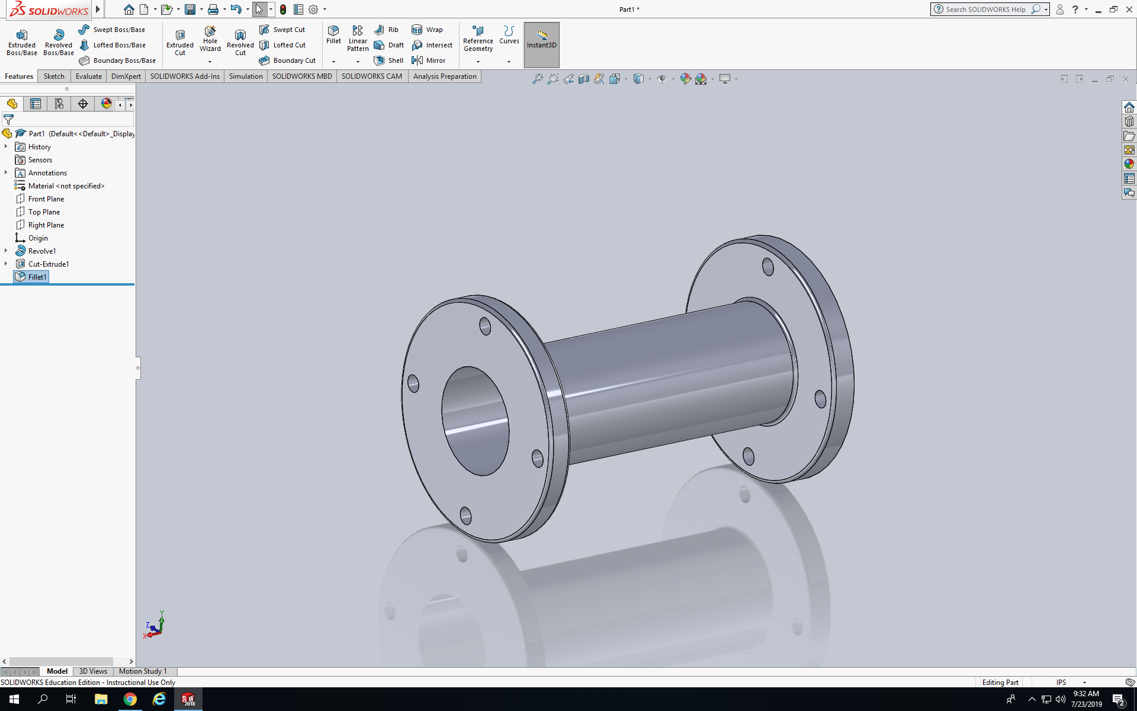
Task: Click Zoom to Fit in view toolbar
Action: pos(538,79)
